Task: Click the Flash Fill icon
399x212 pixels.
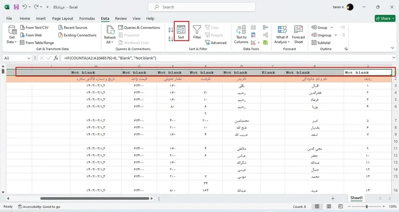Action: [253, 27]
